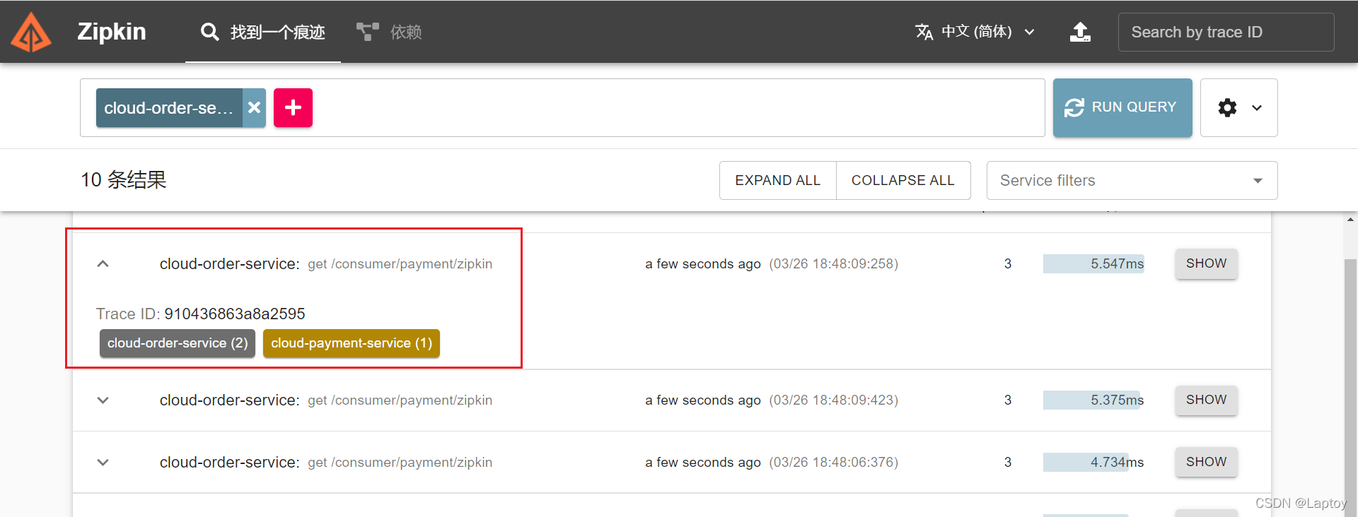The width and height of the screenshot is (1358, 517).
Task: Click the RUN QUERY button
Action: click(1122, 107)
